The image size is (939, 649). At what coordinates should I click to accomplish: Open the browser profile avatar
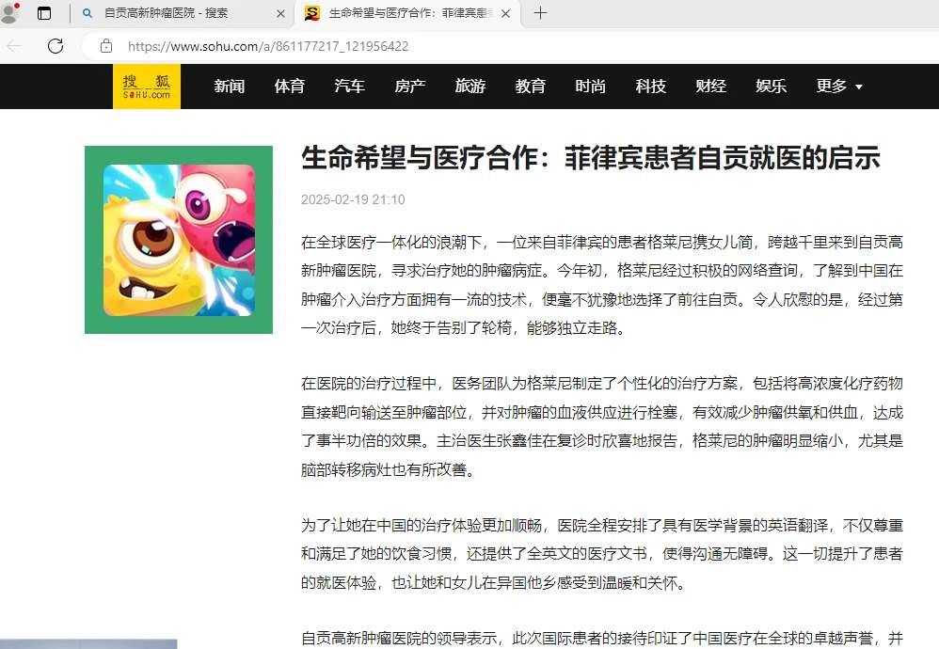click(9, 12)
